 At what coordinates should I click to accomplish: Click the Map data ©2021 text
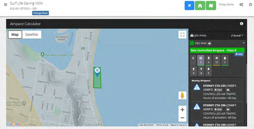point(147,125)
